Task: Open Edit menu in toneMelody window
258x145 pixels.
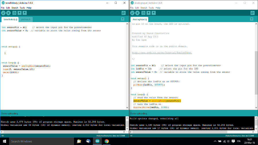Action: 8,8
